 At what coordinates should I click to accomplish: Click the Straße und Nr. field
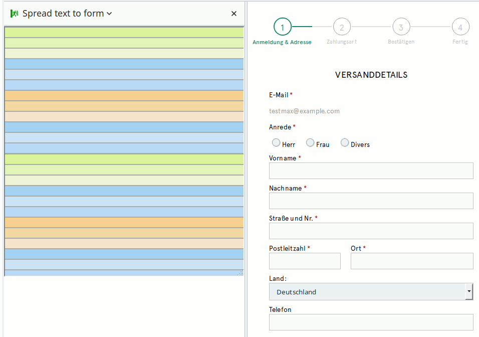(x=371, y=231)
